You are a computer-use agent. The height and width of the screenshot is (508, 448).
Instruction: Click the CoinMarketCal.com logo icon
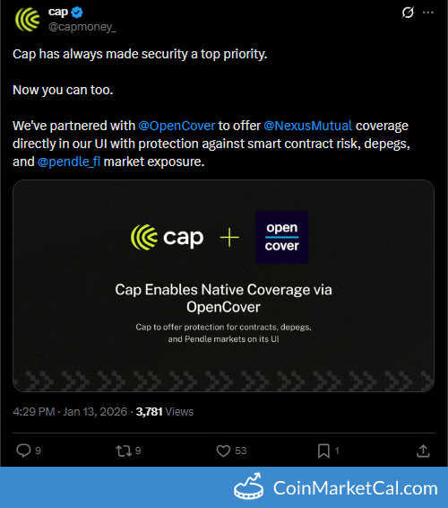click(x=248, y=487)
